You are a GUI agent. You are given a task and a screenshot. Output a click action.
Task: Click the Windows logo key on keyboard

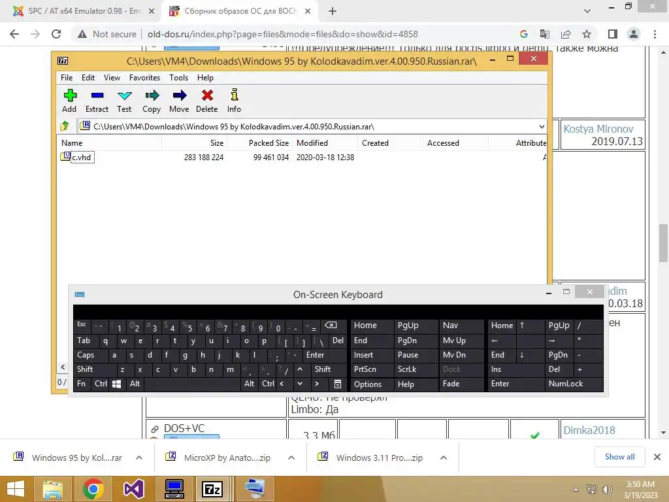(x=116, y=384)
